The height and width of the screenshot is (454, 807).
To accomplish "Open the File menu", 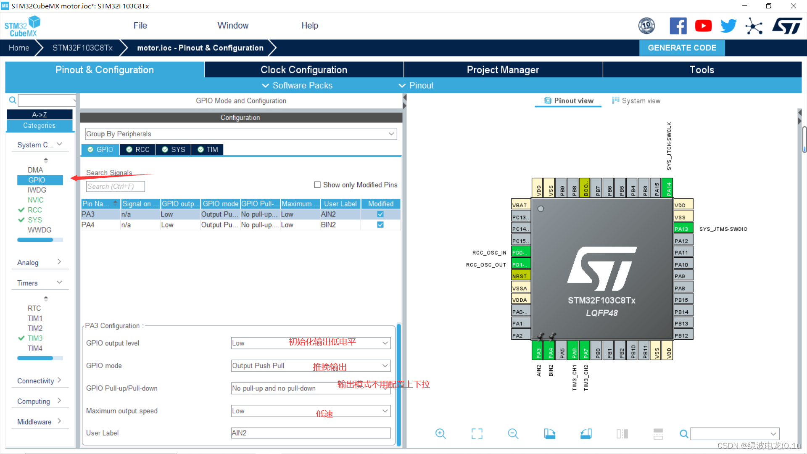I will [x=140, y=26].
